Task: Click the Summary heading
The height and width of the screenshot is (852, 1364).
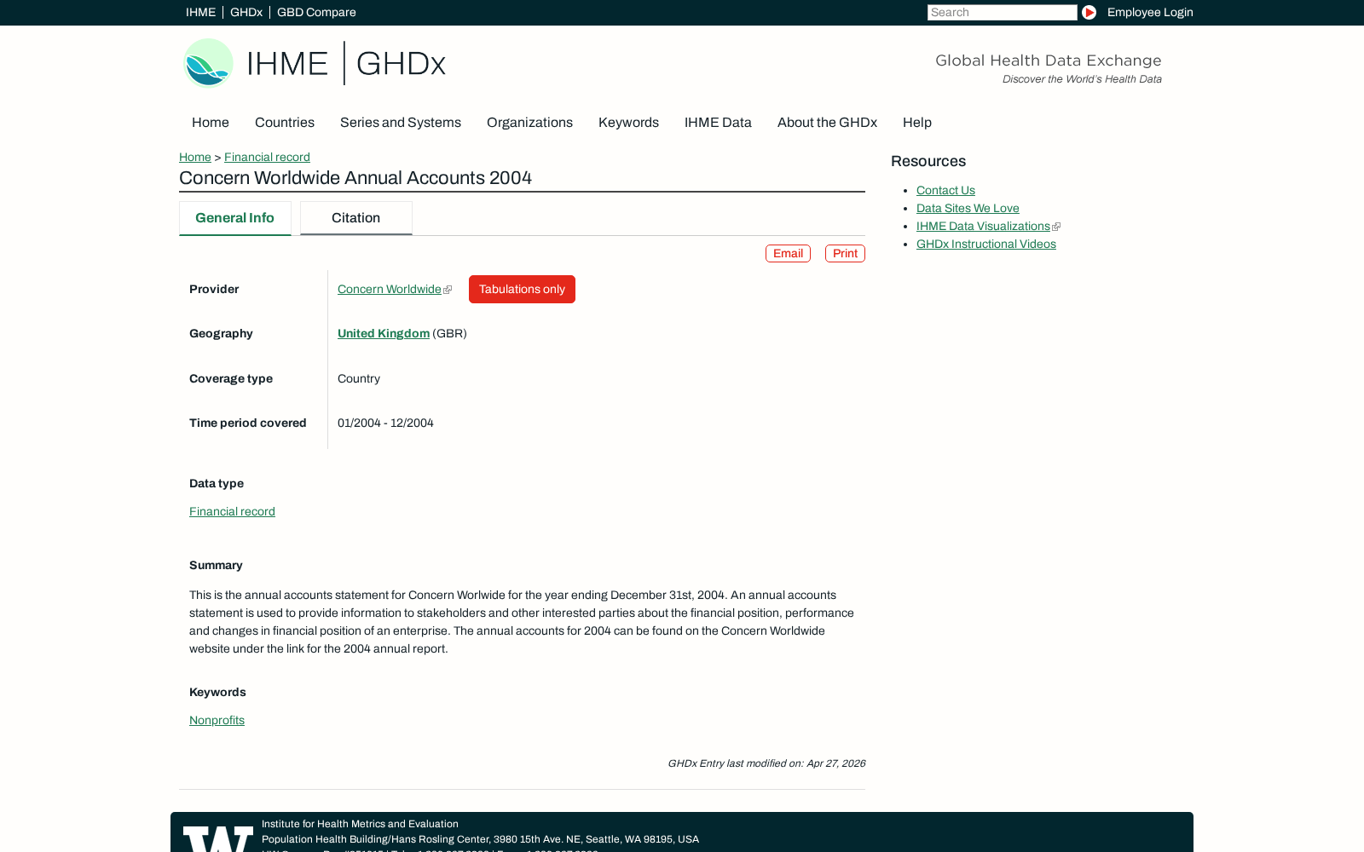Action: (216, 565)
